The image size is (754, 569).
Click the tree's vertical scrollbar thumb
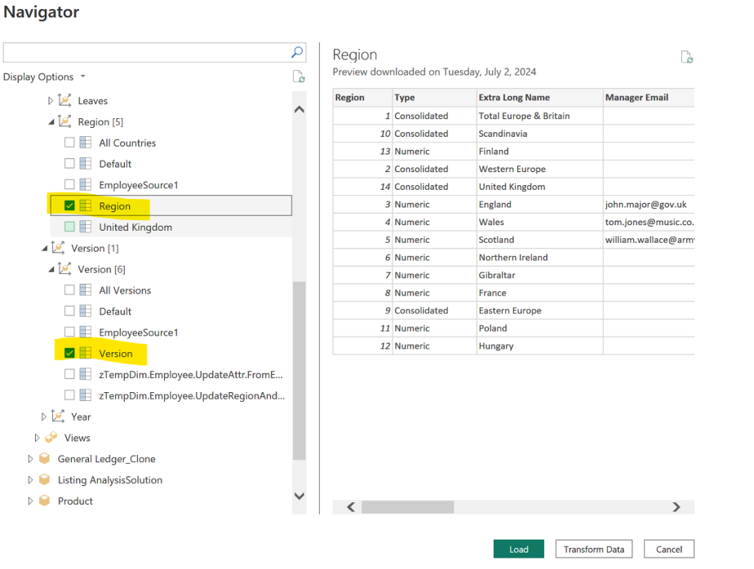coord(299,371)
